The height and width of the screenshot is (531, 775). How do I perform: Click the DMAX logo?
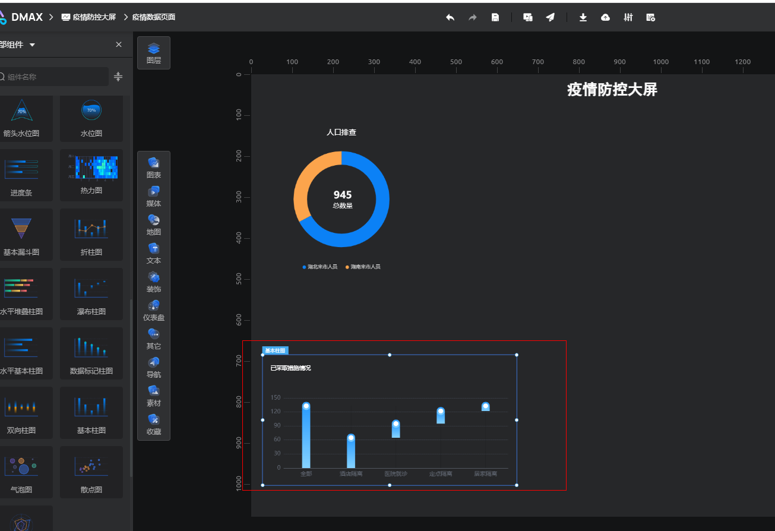pos(21,17)
